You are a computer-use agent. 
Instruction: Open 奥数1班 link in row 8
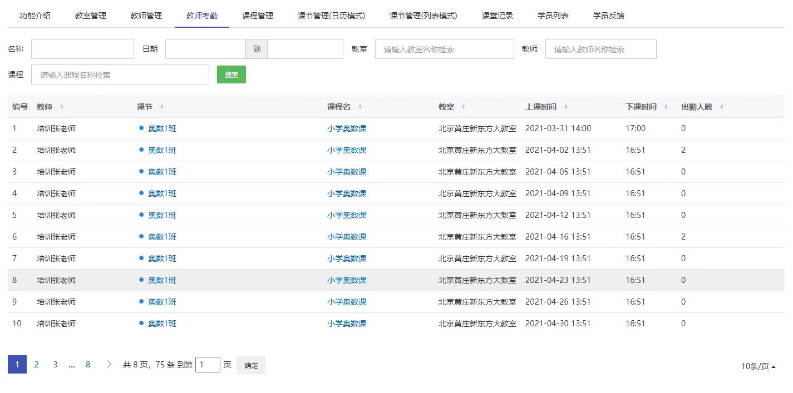(162, 280)
